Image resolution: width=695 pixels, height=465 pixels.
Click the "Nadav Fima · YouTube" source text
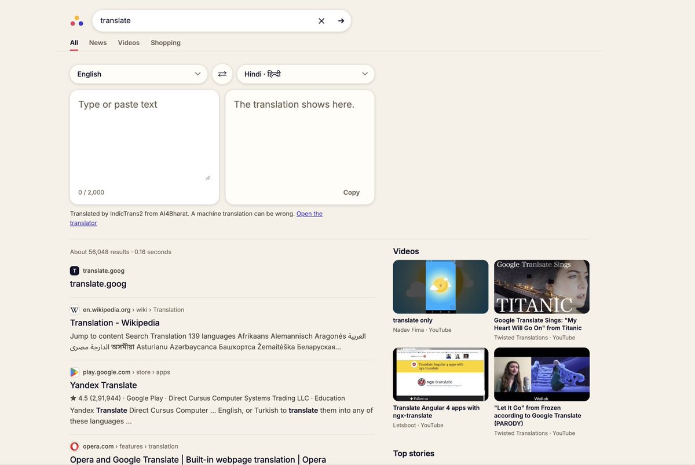coord(422,330)
